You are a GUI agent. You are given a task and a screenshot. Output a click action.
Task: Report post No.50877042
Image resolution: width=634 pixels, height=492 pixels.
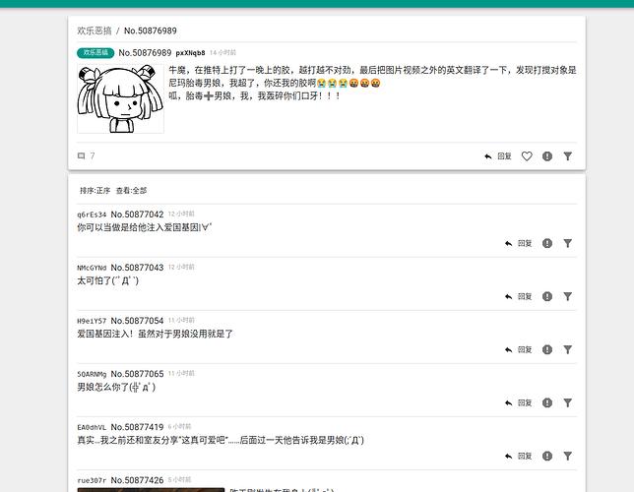point(547,243)
